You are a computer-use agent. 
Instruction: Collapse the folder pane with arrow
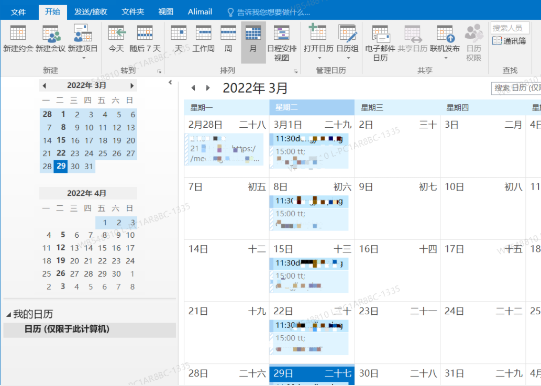coord(170,82)
